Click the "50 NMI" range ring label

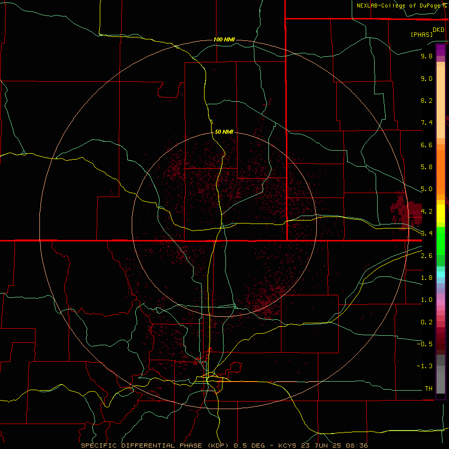(224, 132)
